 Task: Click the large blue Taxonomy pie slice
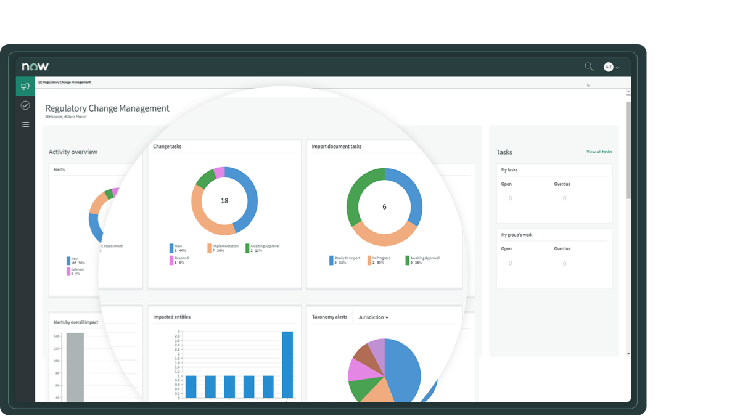pyautogui.click(x=404, y=370)
